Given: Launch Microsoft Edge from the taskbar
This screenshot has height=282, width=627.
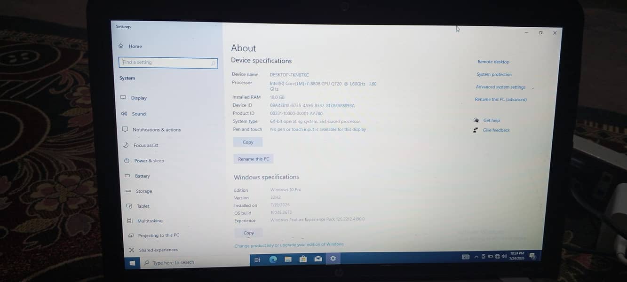Looking at the screenshot, I should point(273,259).
